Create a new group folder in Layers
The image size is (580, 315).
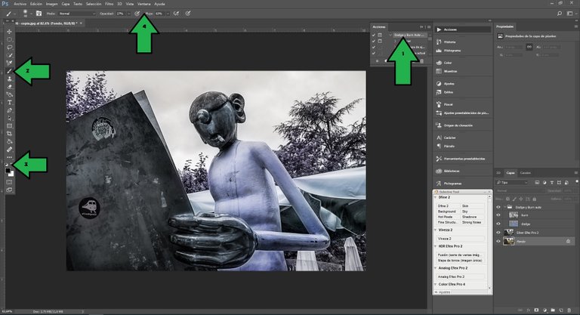tap(553, 310)
